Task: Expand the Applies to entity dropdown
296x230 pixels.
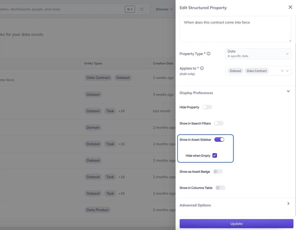Action: [288, 71]
